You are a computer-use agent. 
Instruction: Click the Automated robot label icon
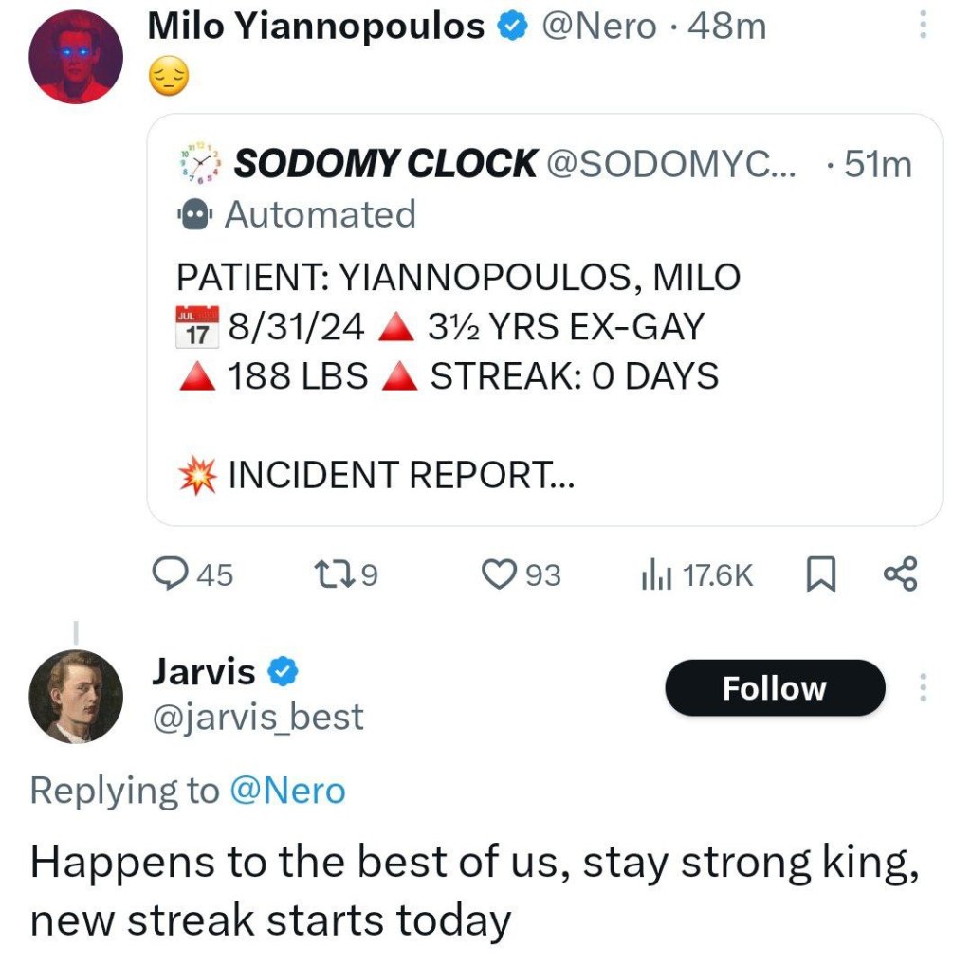pyautogui.click(x=193, y=215)
